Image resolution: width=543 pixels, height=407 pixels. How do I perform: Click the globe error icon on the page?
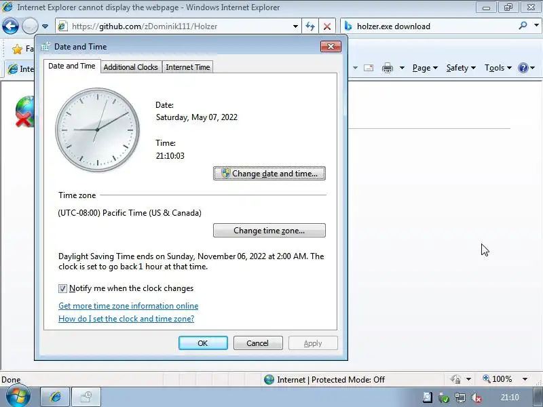(x=25, y=111)
